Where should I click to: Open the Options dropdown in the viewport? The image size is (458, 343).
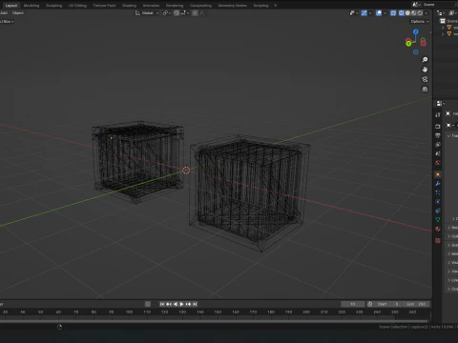(x=420, y=21)
